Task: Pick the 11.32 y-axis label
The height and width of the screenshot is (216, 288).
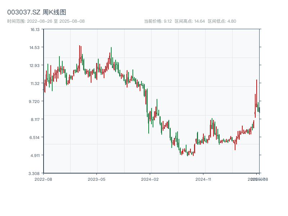Action: click(35, 84)
